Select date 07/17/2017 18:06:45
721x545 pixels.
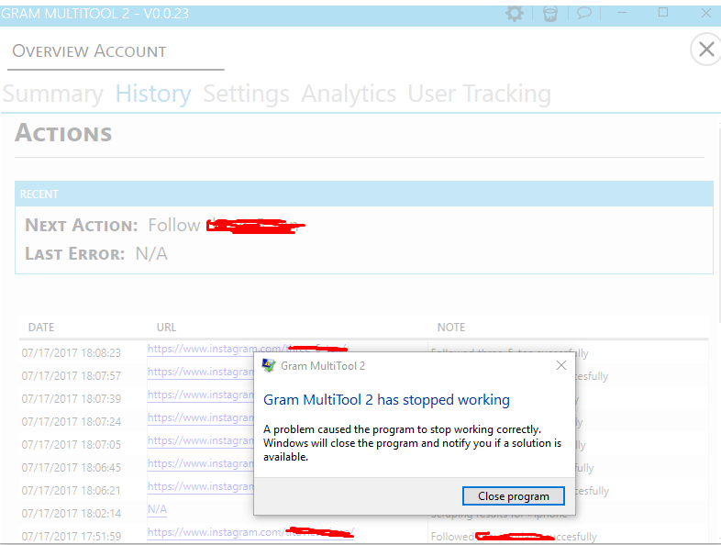click(x=72, y=468)
